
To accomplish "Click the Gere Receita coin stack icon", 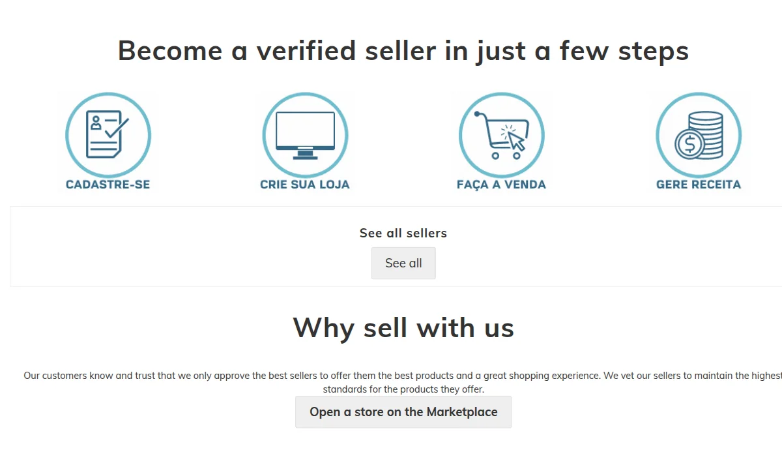I will pos(699,135).
